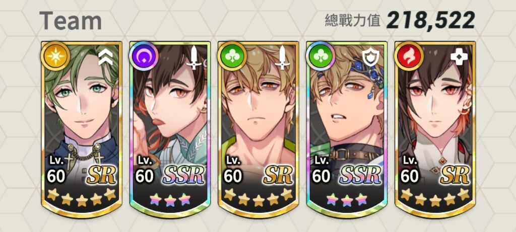The height and width of the screenshot is (232, 516).
Task: Select the fire healer SR character card
Action: click(435, 129)
